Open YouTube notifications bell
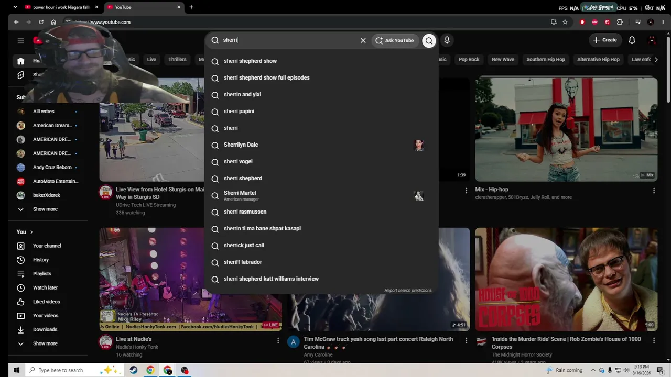Screen dimensions: 671x377 (x=632, y=40)
